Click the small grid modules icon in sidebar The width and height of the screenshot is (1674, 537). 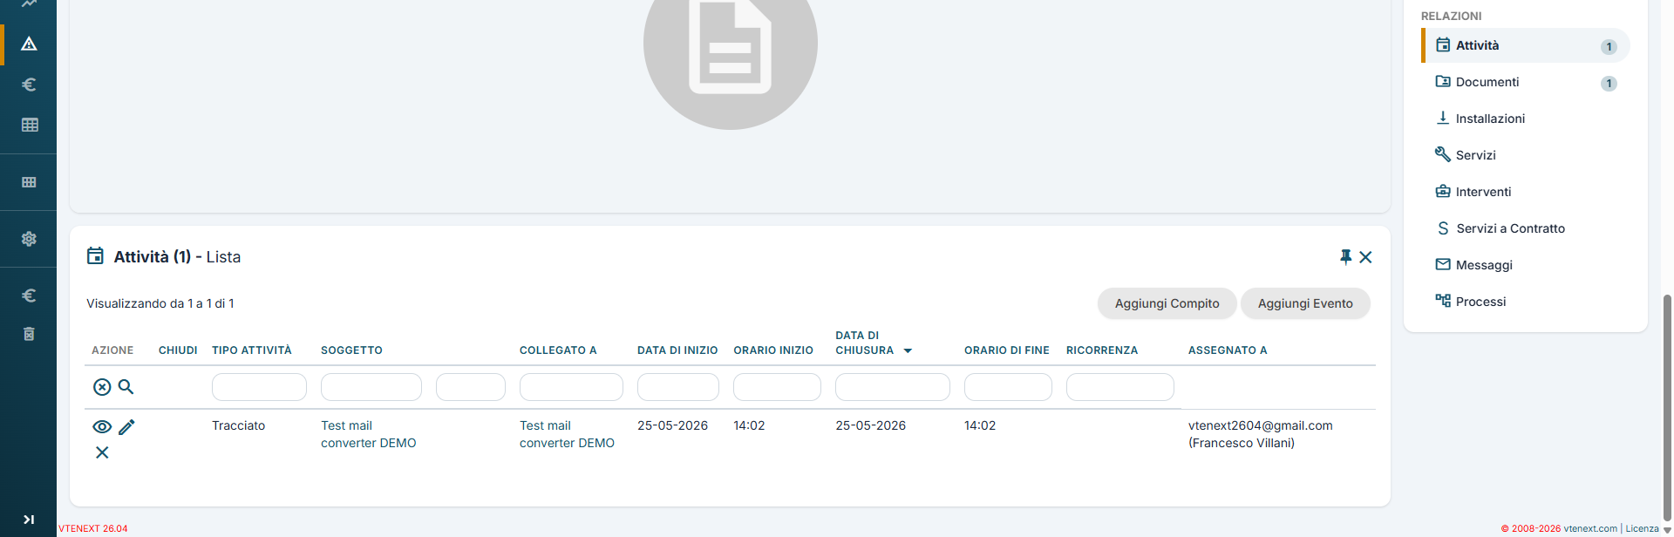(x=29, y=182)
